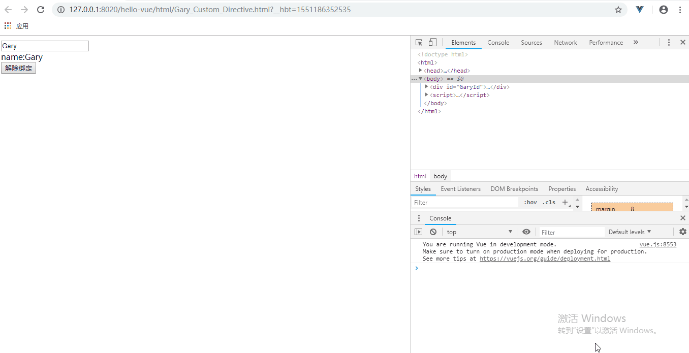Reload the current page
This screenshot has width=689, height=353.
(x=41, y=10)
